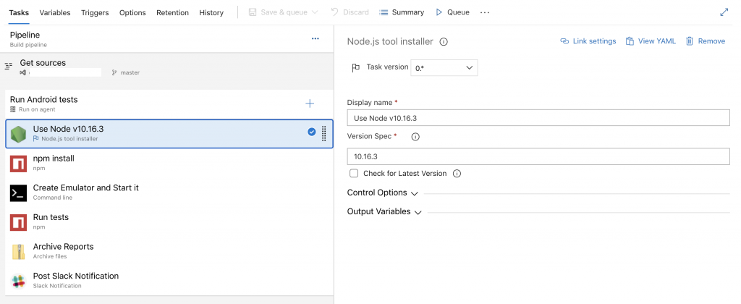Open the Task version dropdown
This screenshot has height=304, width=741.
(x=444, y=67)
